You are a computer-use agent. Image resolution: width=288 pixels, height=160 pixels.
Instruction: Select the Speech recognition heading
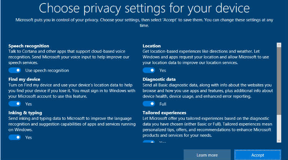[29, 46]
